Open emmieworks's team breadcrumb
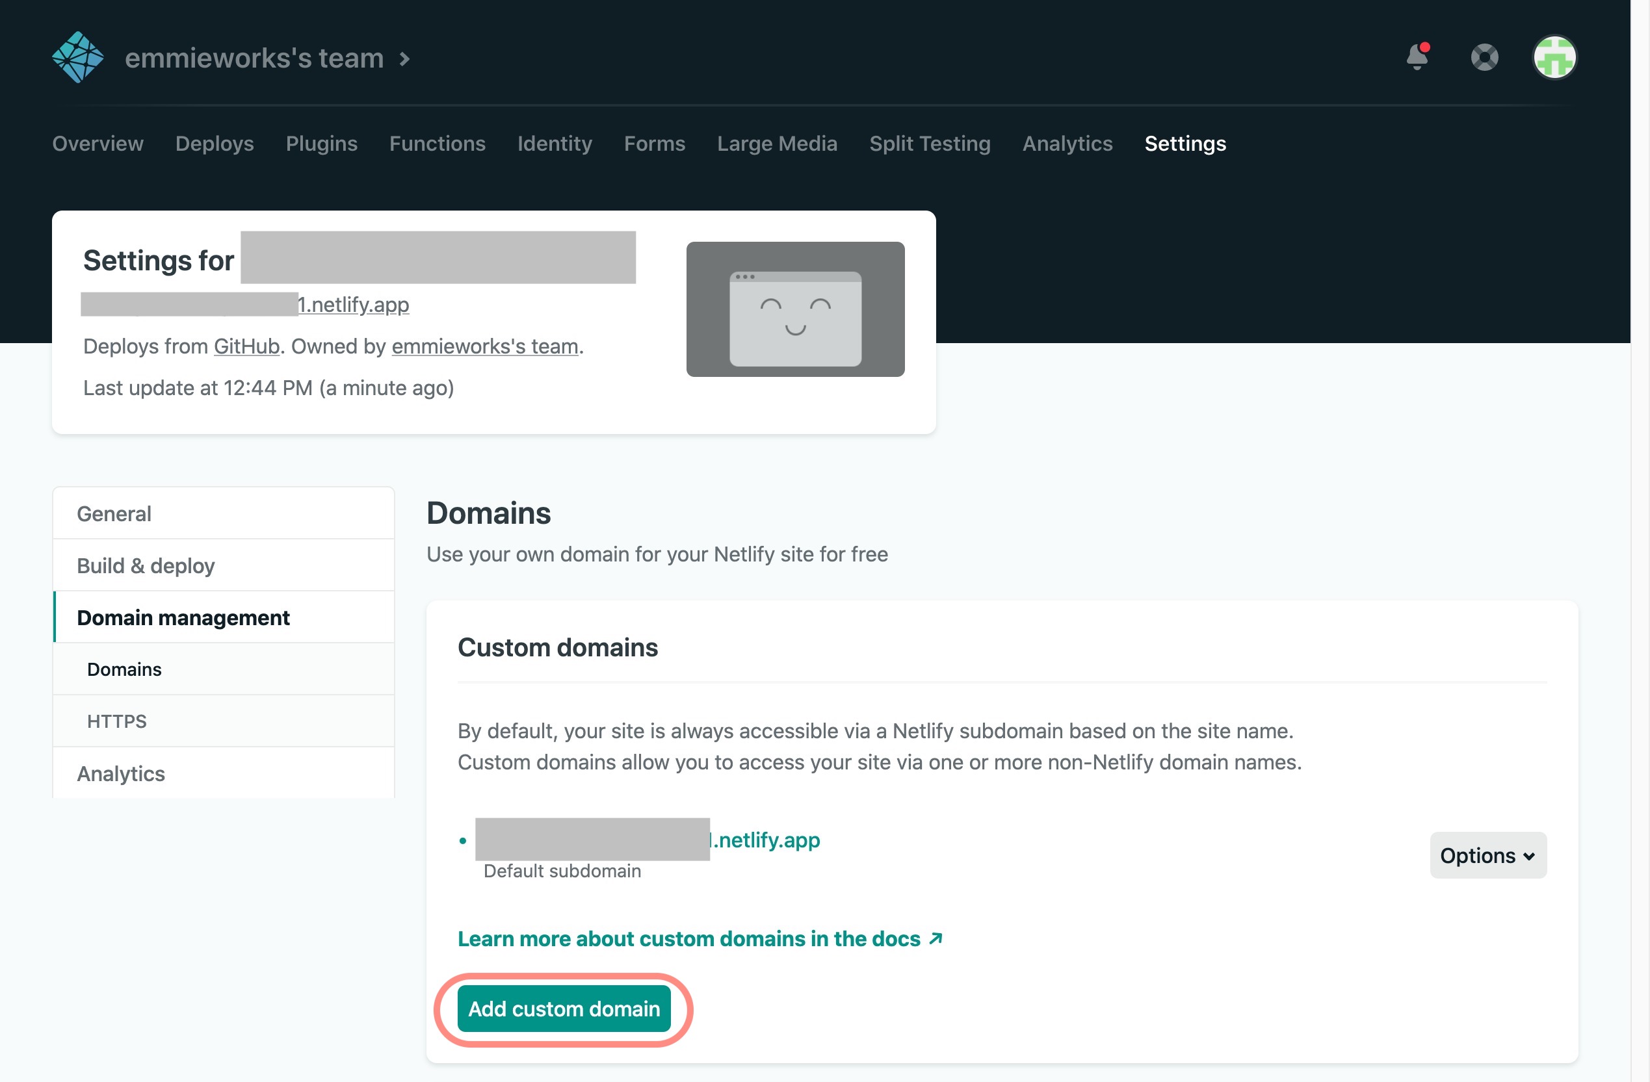The image size is (1650, 1082). [254, 58]
